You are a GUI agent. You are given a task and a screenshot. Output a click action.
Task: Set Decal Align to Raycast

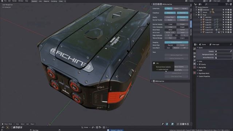pos(170,45)
